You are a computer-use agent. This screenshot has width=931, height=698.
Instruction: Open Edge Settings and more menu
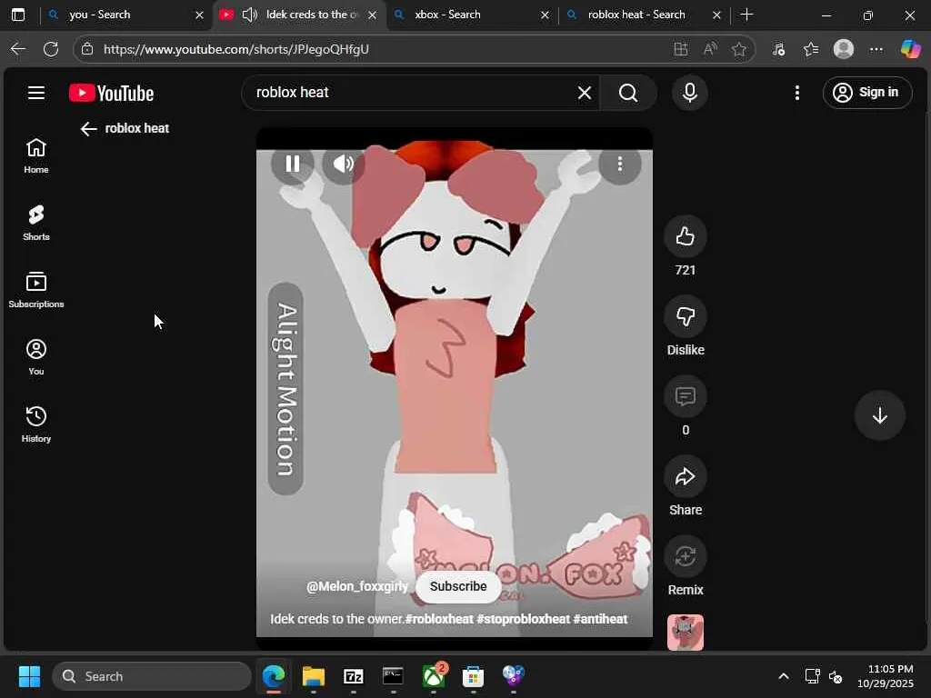pyautogui.click(x=876, y=49)
